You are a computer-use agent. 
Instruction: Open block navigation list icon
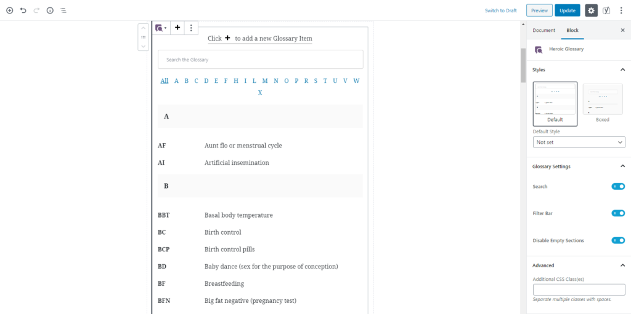click(x=63, y=10)
